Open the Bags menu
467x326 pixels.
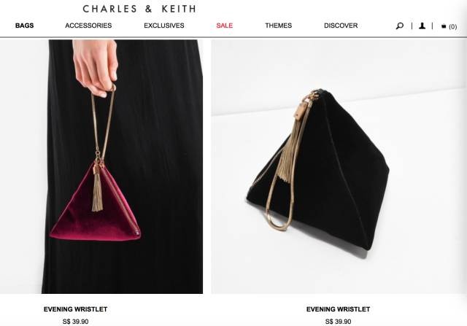point(24,26)
